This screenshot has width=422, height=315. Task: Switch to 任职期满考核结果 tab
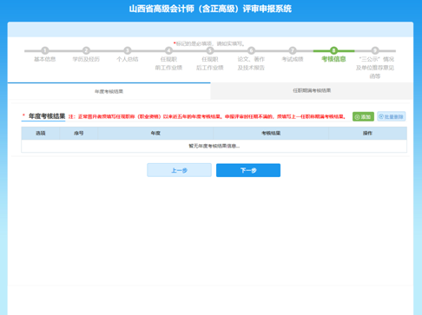coord(312,91)
